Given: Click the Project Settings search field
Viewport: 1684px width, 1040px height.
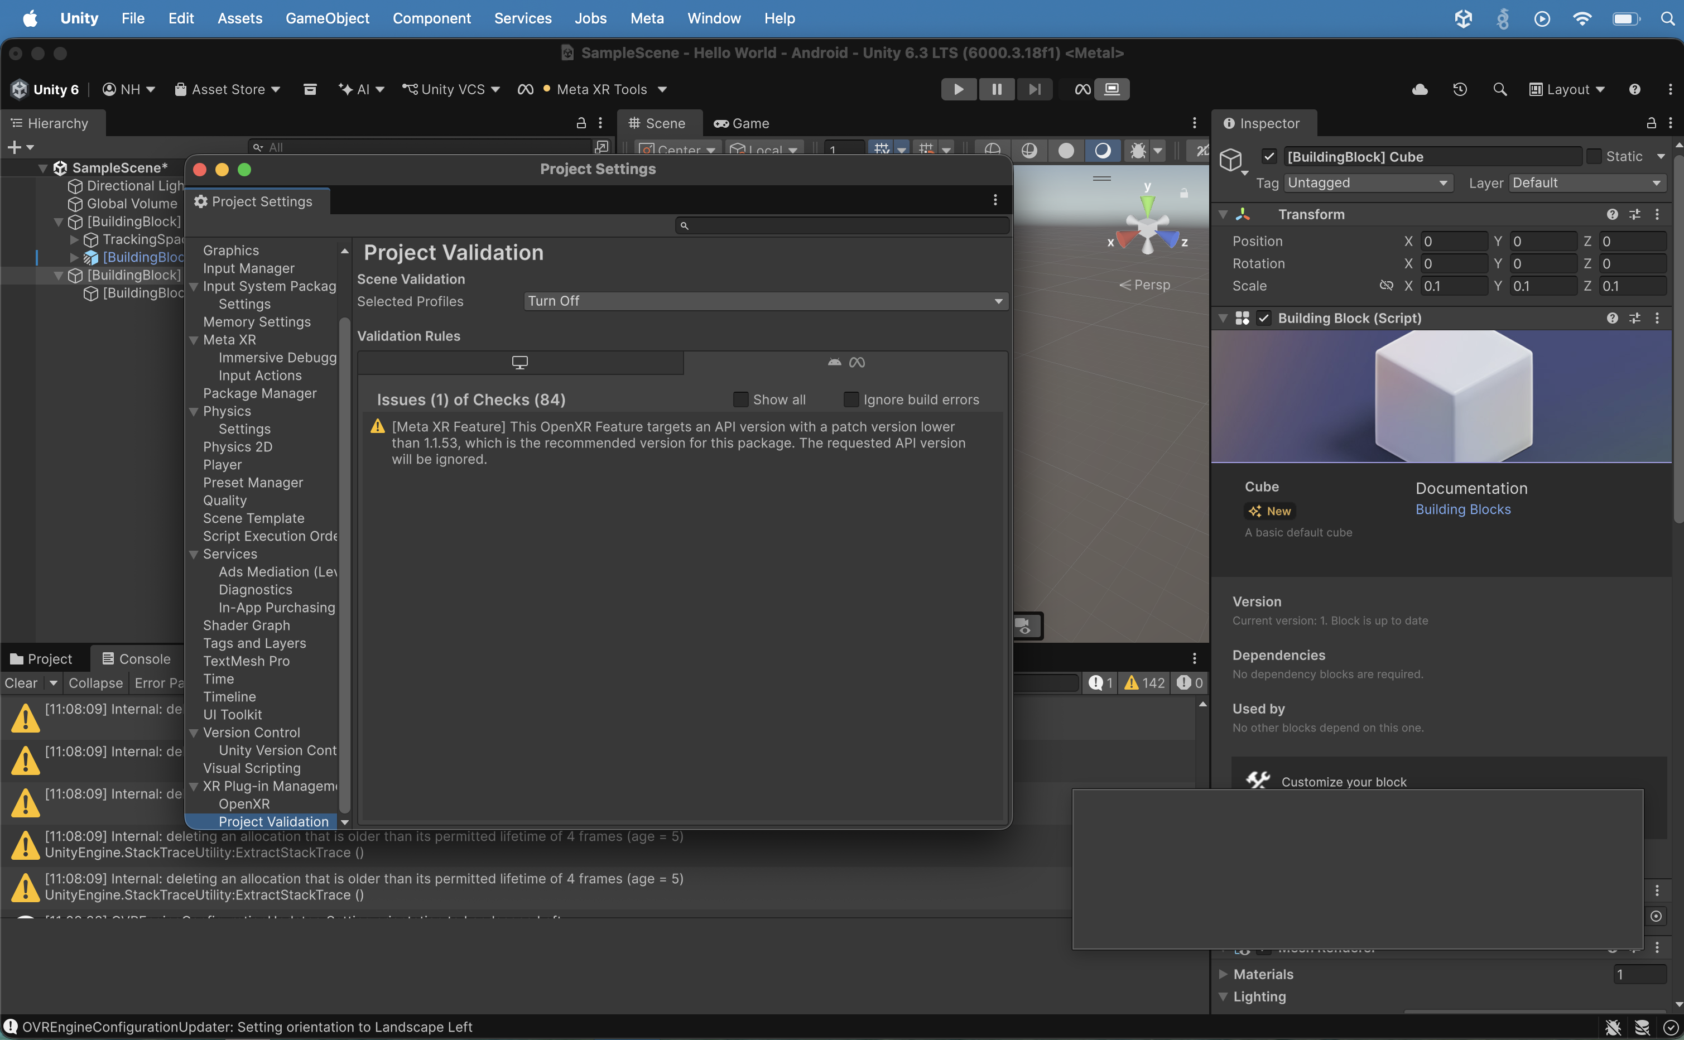Looking at the screenshot, I should click(x=843, y=225).
